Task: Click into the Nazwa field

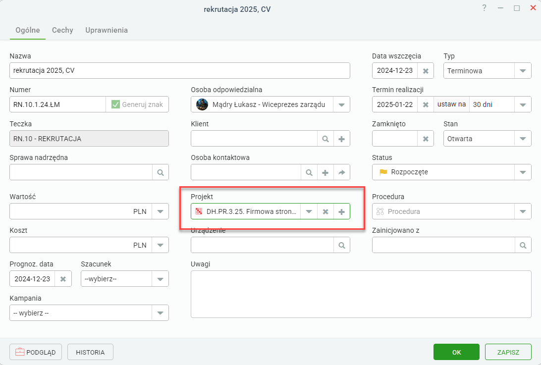Action: click(180, 71)
